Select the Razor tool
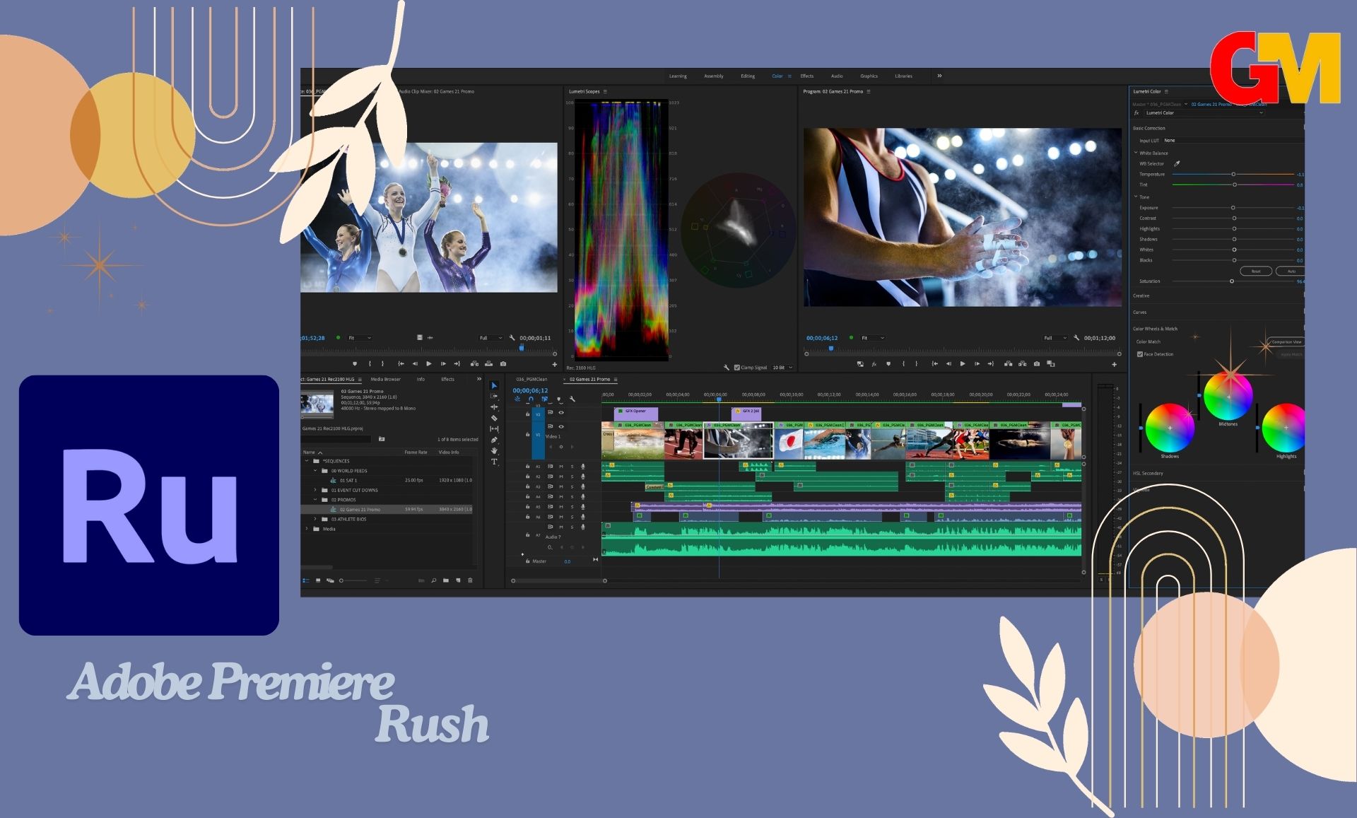The image size is (1357, 818). click(x=494, y=418)
